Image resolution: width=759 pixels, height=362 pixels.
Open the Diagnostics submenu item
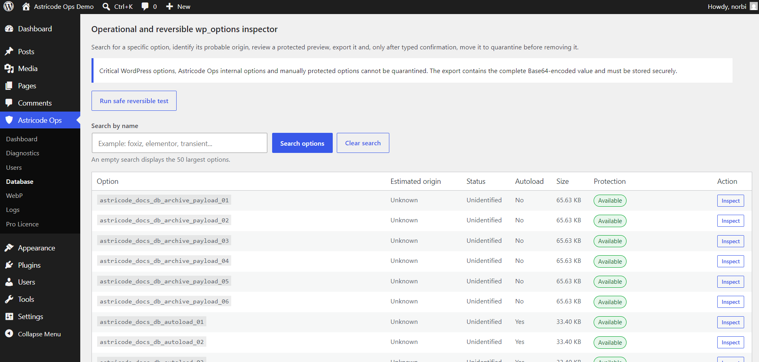coord(22,153)
